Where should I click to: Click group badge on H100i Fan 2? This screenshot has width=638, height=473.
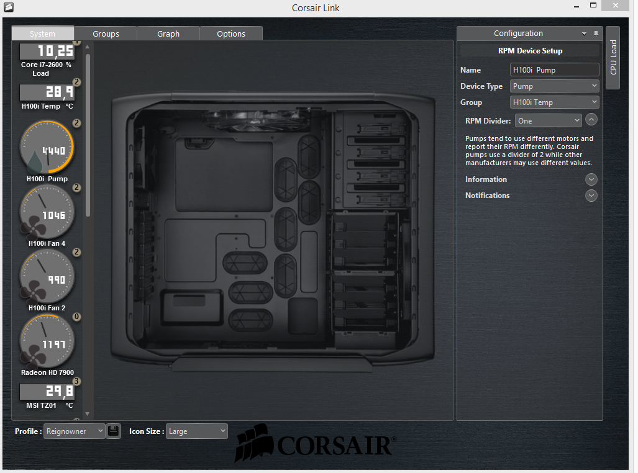(x=76, y=252)
